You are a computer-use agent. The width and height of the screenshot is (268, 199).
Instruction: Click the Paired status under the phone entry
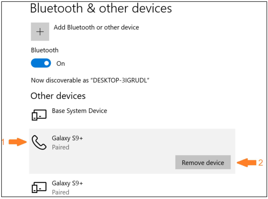(60, 147)
